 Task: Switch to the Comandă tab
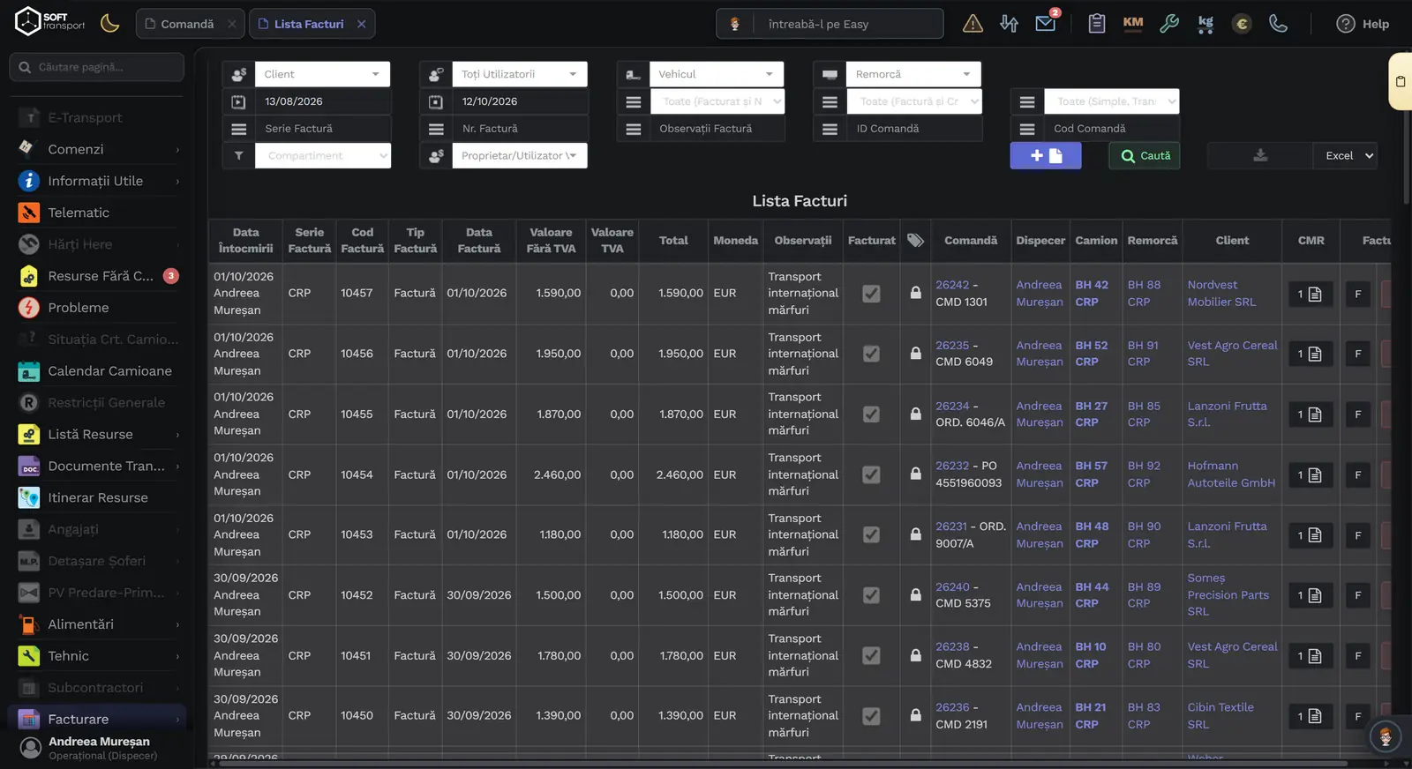coord(187,24)
